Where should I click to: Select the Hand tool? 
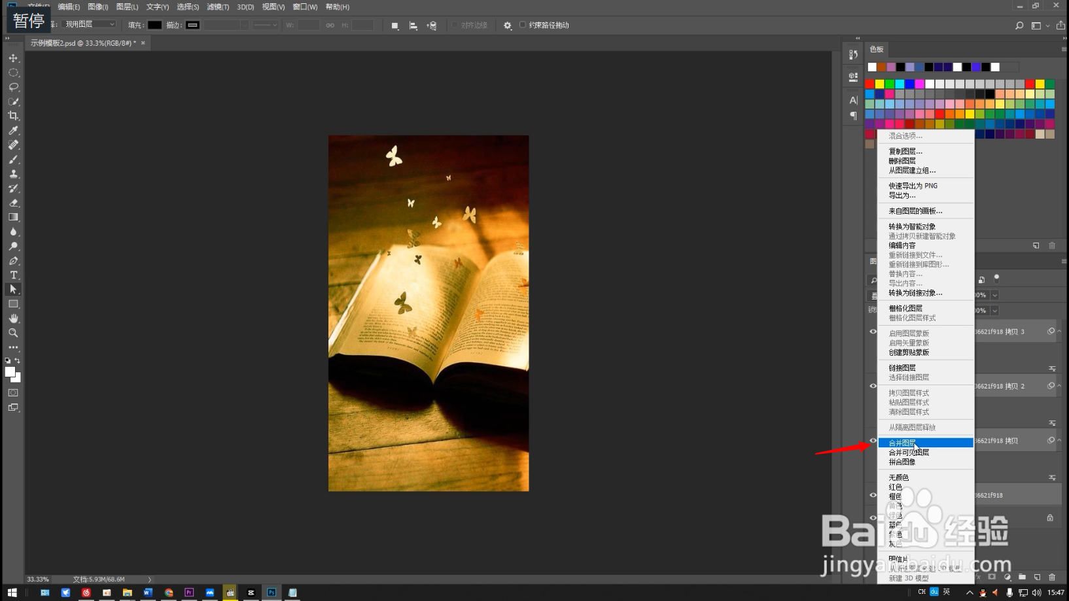(x=13, y=318)
